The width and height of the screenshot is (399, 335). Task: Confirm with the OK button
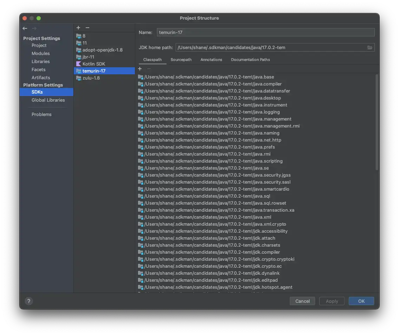pos(361,301)
